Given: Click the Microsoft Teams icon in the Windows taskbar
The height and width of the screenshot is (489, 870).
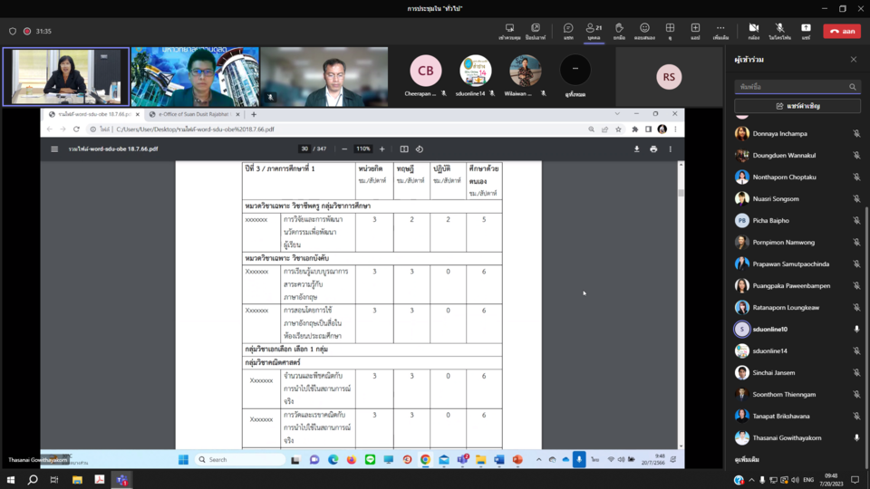Looking at the screenshot, I should 121,480.
